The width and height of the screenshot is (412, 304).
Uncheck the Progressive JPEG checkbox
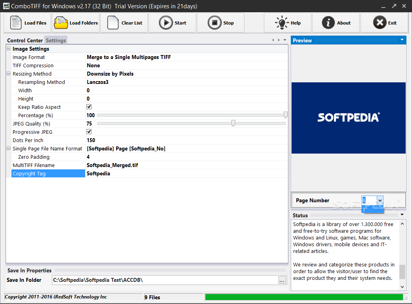click(89, 132)
